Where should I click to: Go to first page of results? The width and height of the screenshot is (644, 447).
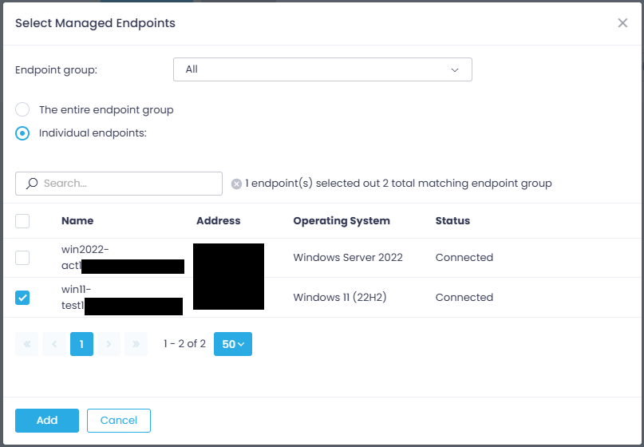[x=26, y=344]
